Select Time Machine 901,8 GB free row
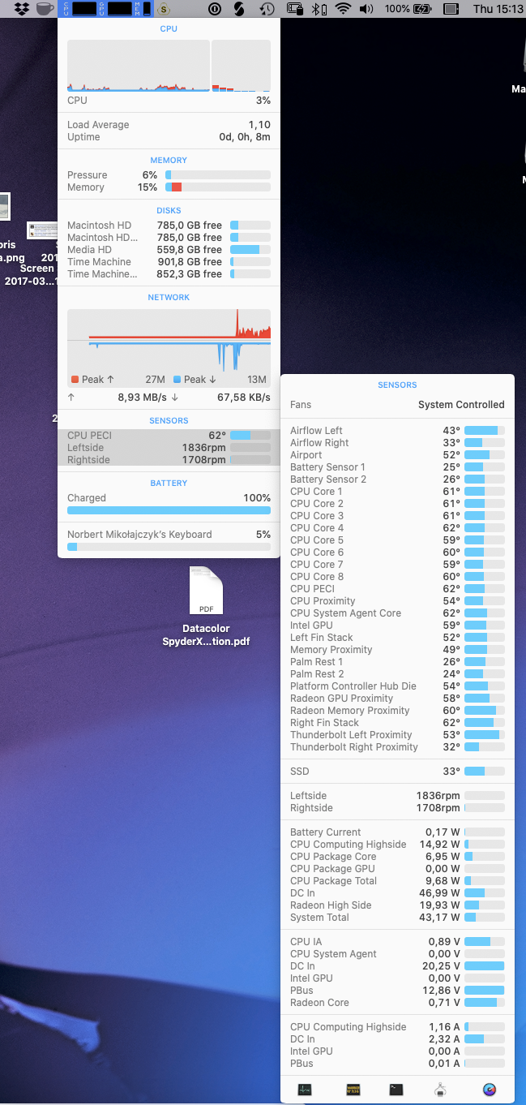This screenshot has width=526, height=1105. 169,262
